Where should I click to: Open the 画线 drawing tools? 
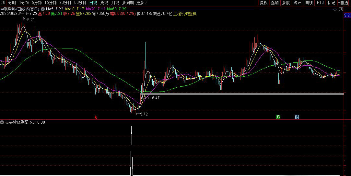[x=309, y=3]
